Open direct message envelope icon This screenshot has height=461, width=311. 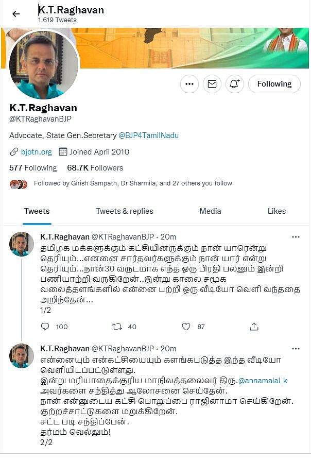(x=212, y=83)
